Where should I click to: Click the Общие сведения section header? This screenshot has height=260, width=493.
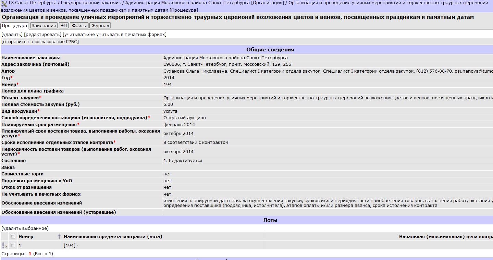pyautogui.click(x=270, y=50)
